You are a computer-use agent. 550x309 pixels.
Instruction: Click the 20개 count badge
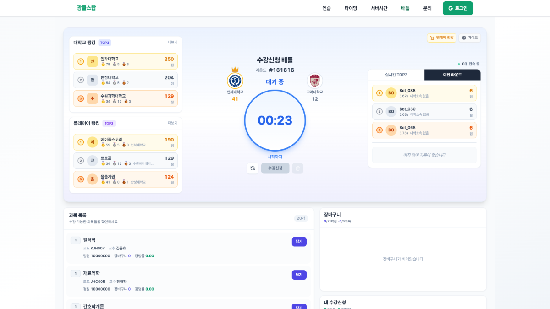301,218
